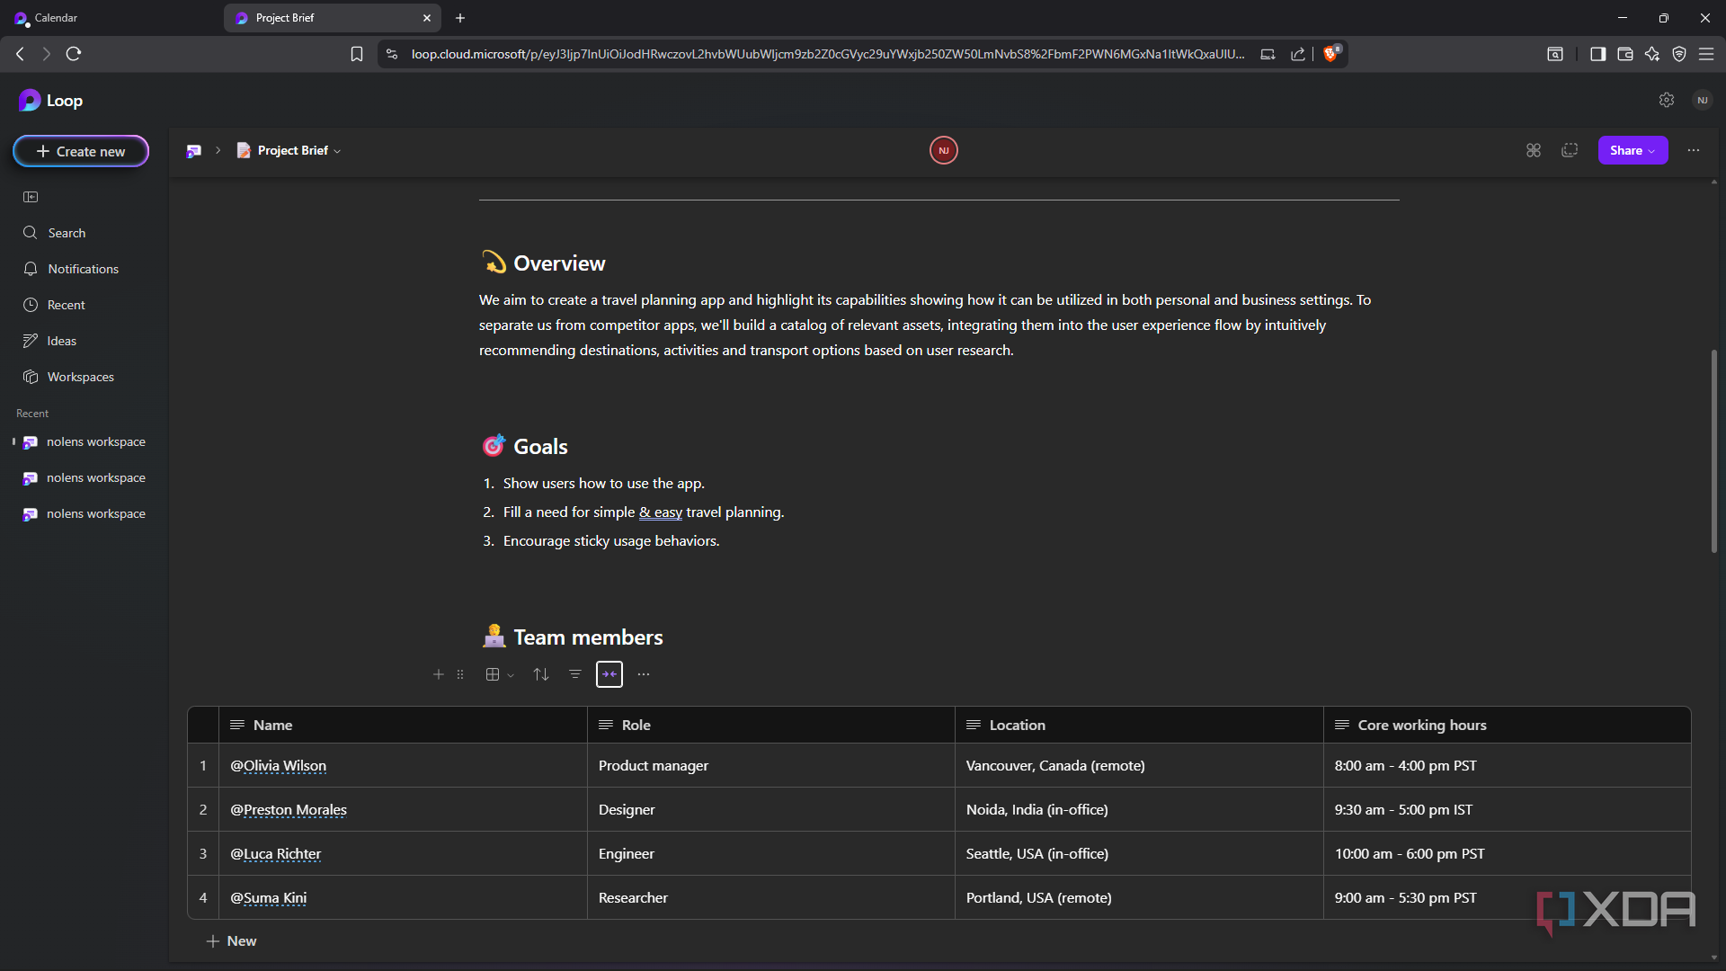Click the drag handle beside the table toolbar

(x=460, y=674)
